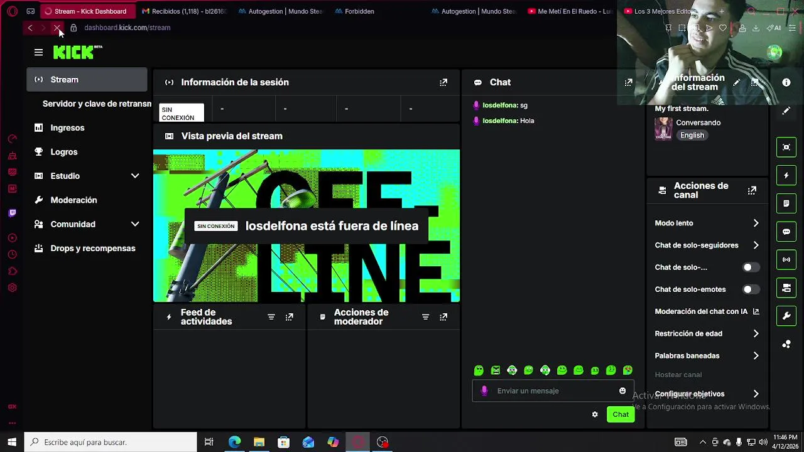804x452 pixels.
Task: Open Microsoft Edge from the taskbar
Action: (x=234, y=442)
